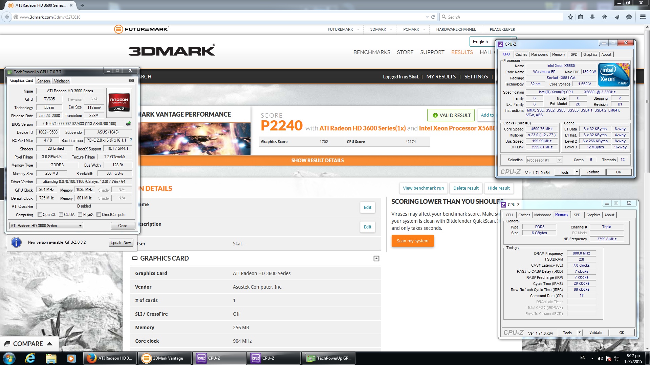
Task: Open the GPU selection dropdown in GPU-Z
Action: point(46,226)
